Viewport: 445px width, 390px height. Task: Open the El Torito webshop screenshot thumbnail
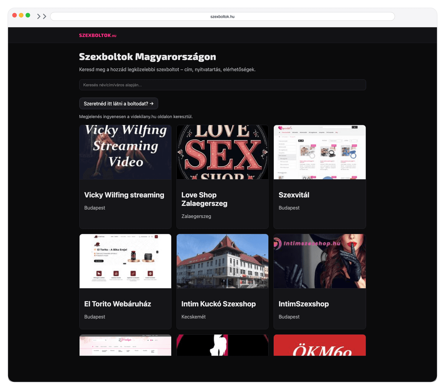125,261
